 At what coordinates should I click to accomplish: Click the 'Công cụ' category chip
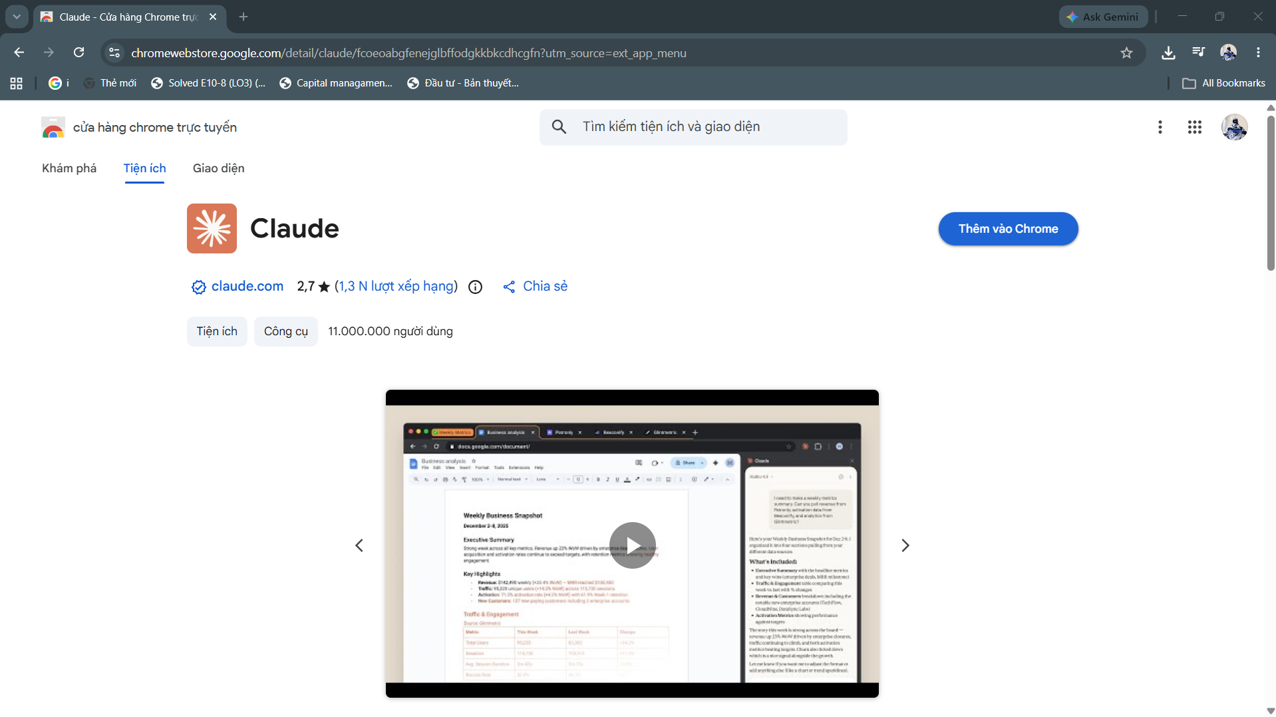[x=286, y=331]
